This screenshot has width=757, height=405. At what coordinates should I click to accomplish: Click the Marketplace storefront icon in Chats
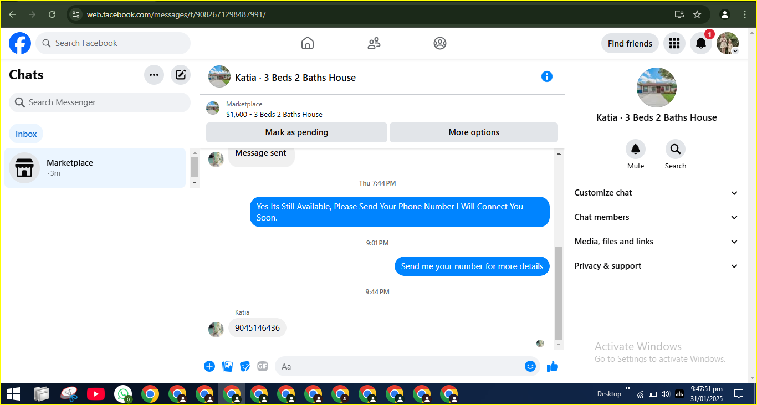24,168
